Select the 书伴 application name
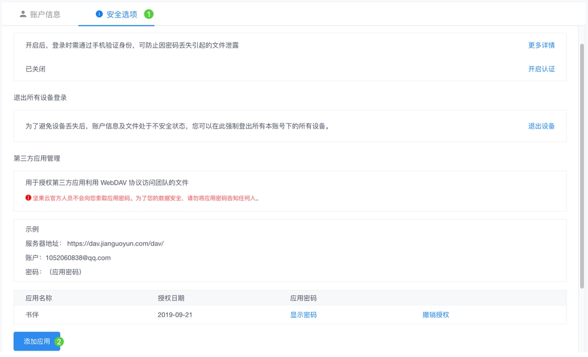The image size is (588, 357). pos(32,315)
